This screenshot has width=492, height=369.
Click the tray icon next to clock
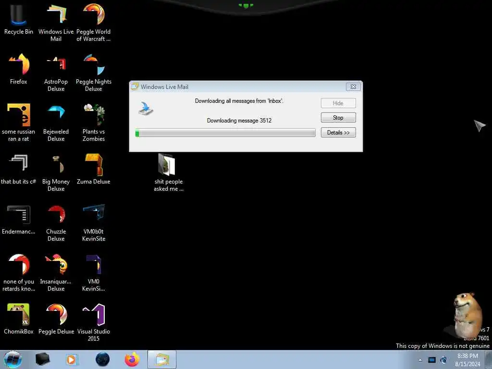point(443,360)
